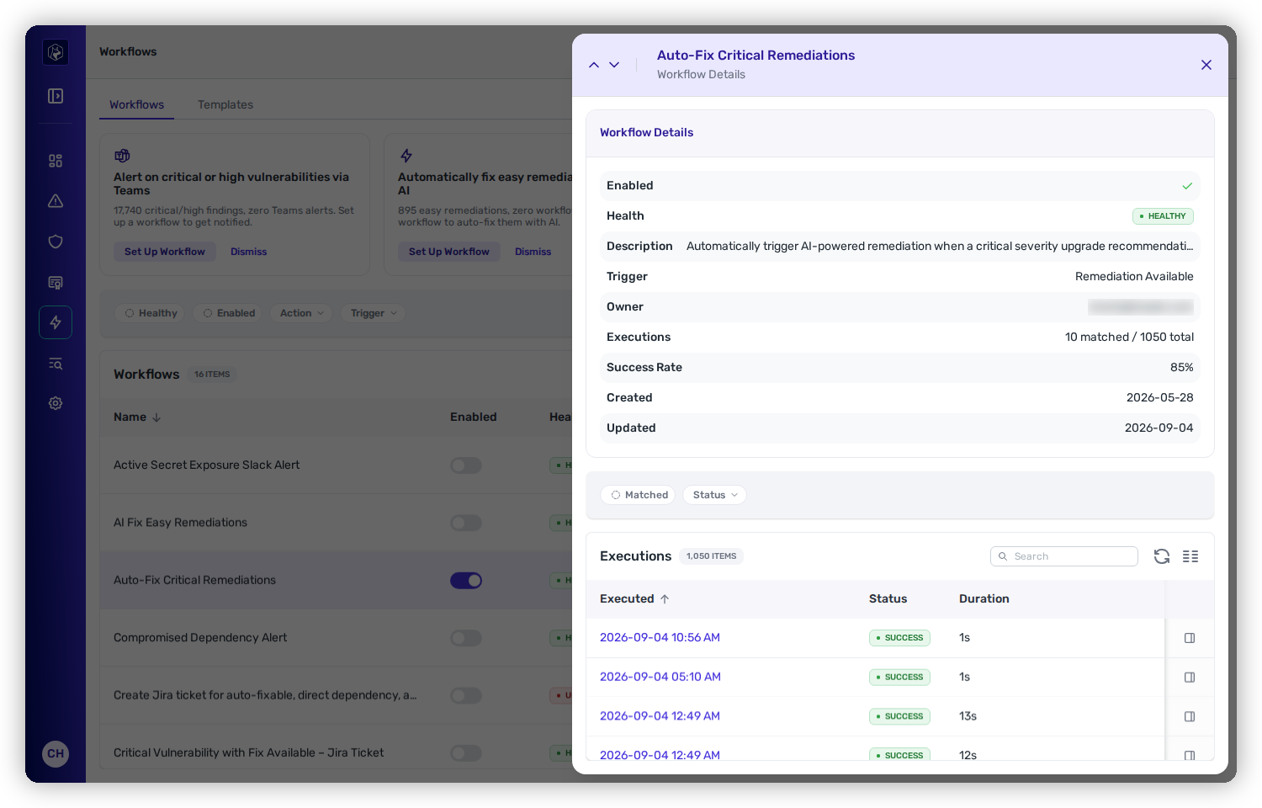Enable Compromised Dependency Alert toggle
1262x808 pixels.
pyautogui.click(x=466, y=638)
